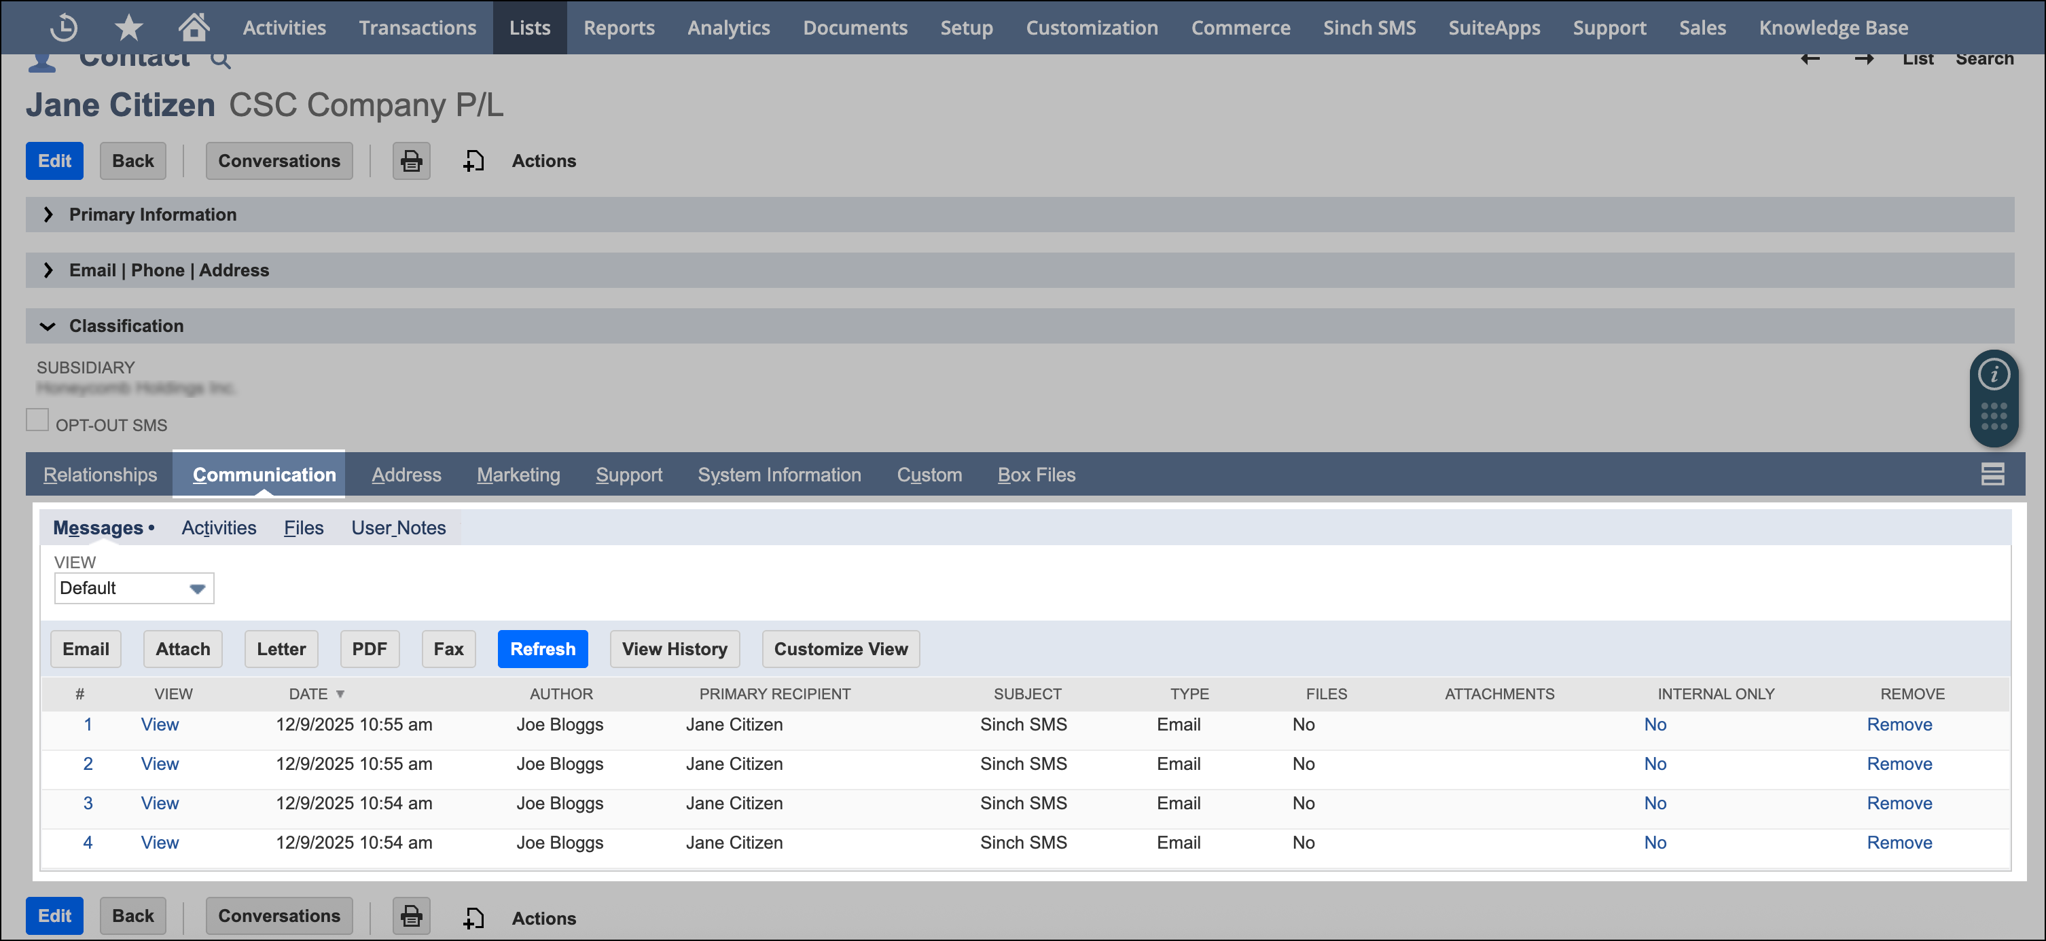Collapse the Classification section
The width and height of the screenshot is (2046, 941).
(x=1020, y=326)
